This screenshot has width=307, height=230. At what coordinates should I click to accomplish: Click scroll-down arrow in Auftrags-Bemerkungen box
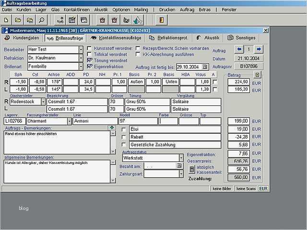[113, 151]
